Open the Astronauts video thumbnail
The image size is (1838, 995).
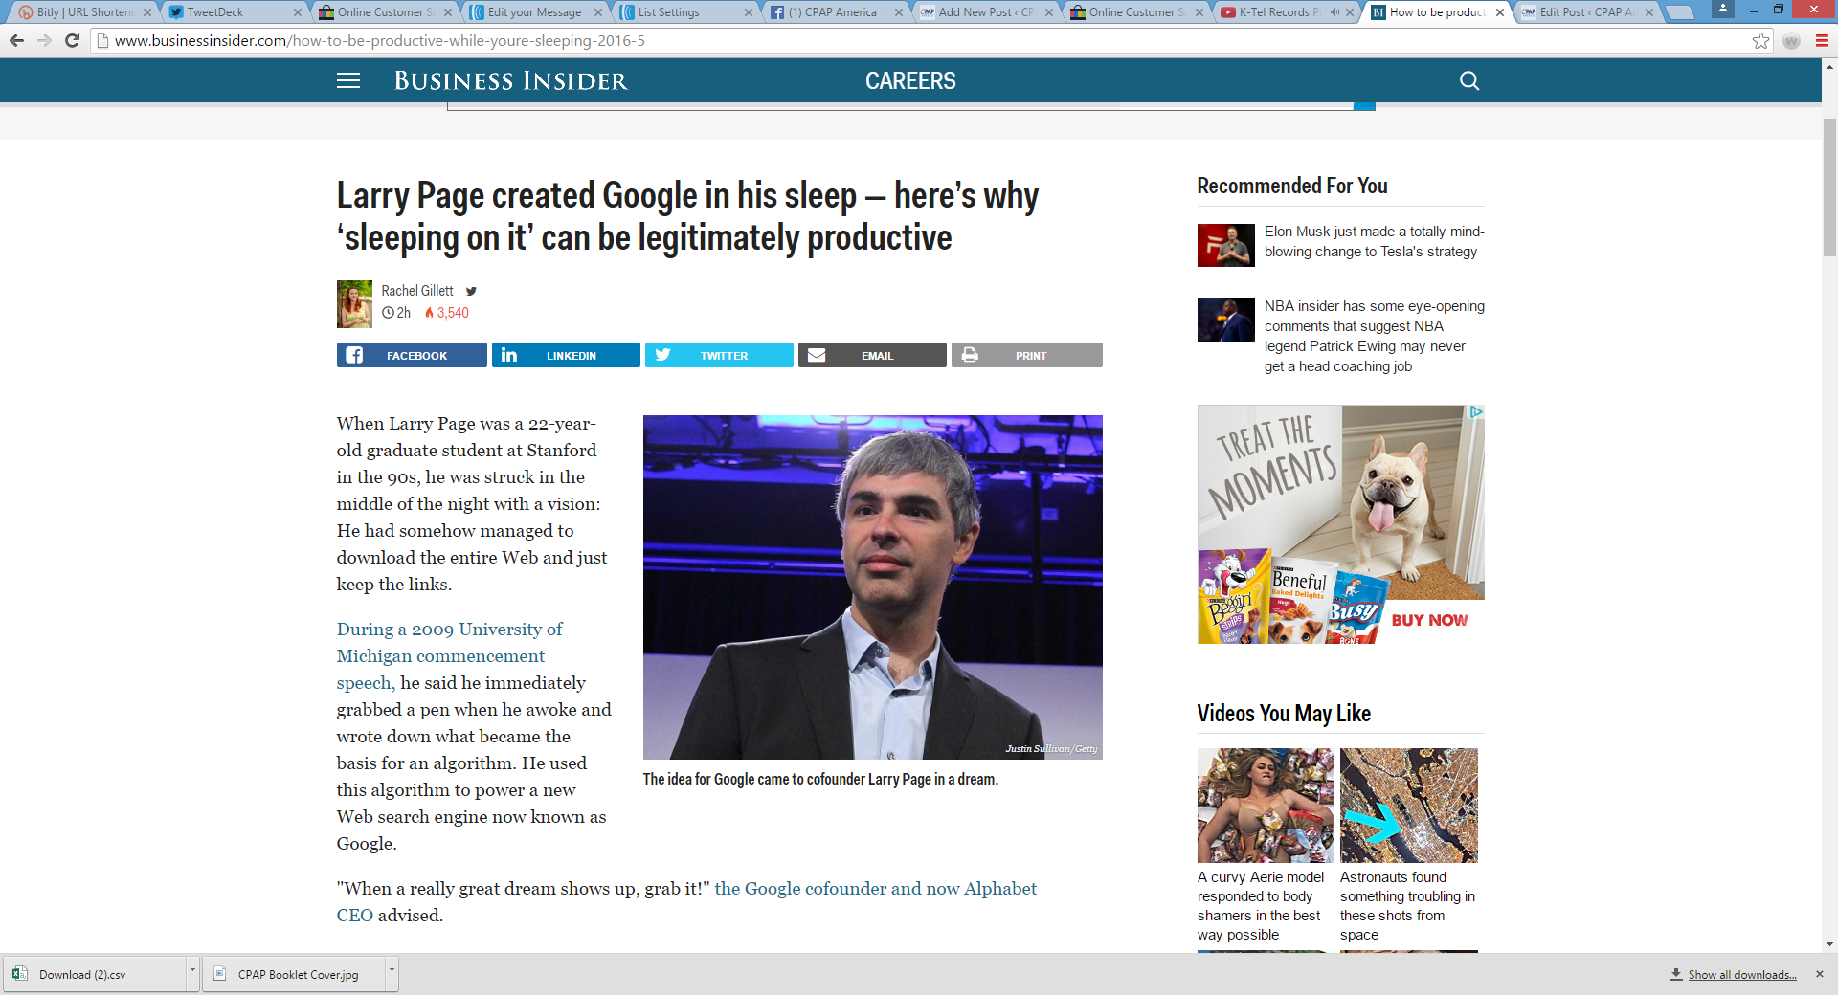click(1408, 806)
